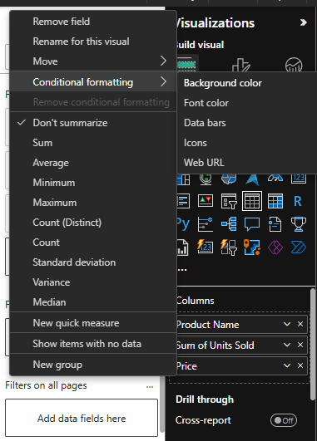Viewport: 317px width, 441px height.
Task: Create a New quick measure
Action: [x=93, y=323]
